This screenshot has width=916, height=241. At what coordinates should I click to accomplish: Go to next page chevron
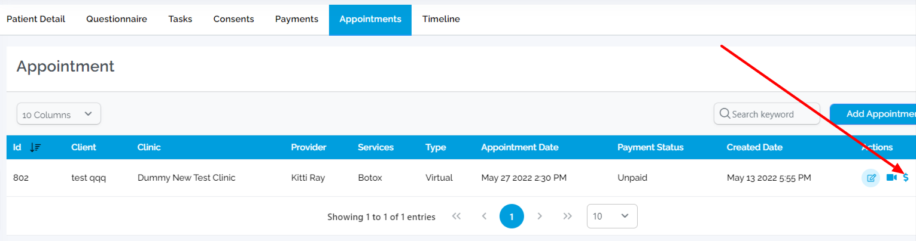tap(540, 217)
